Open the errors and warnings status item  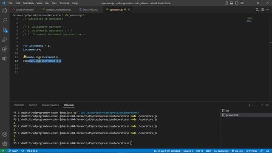32,151
